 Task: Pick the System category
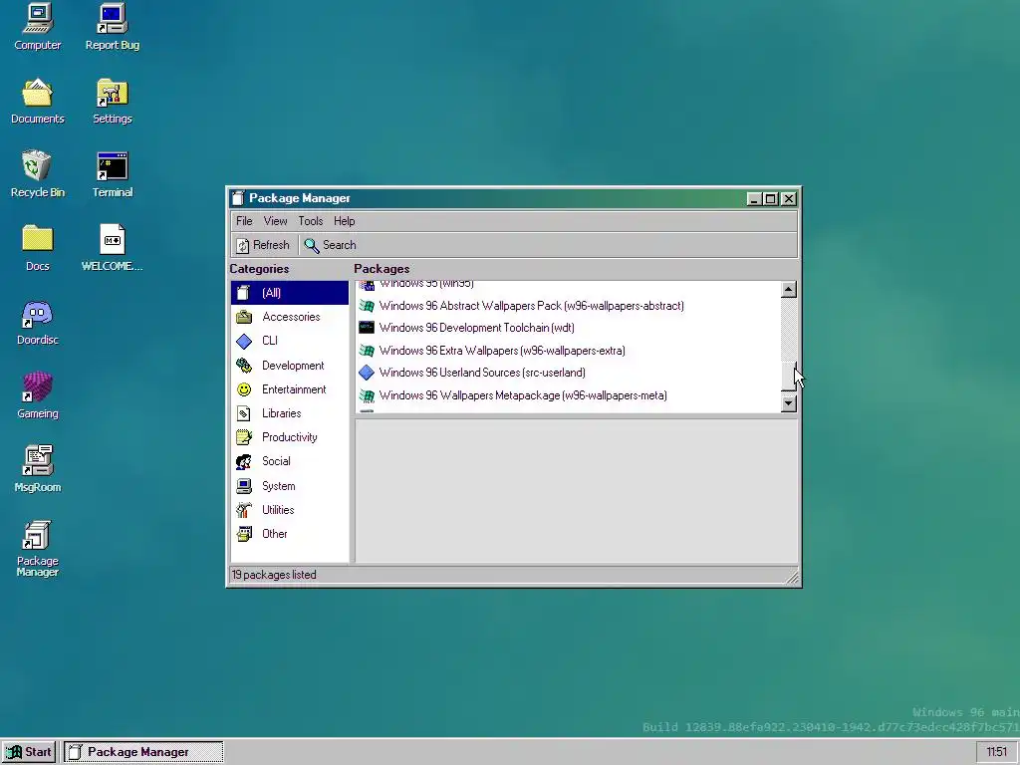tap(290, 486)
